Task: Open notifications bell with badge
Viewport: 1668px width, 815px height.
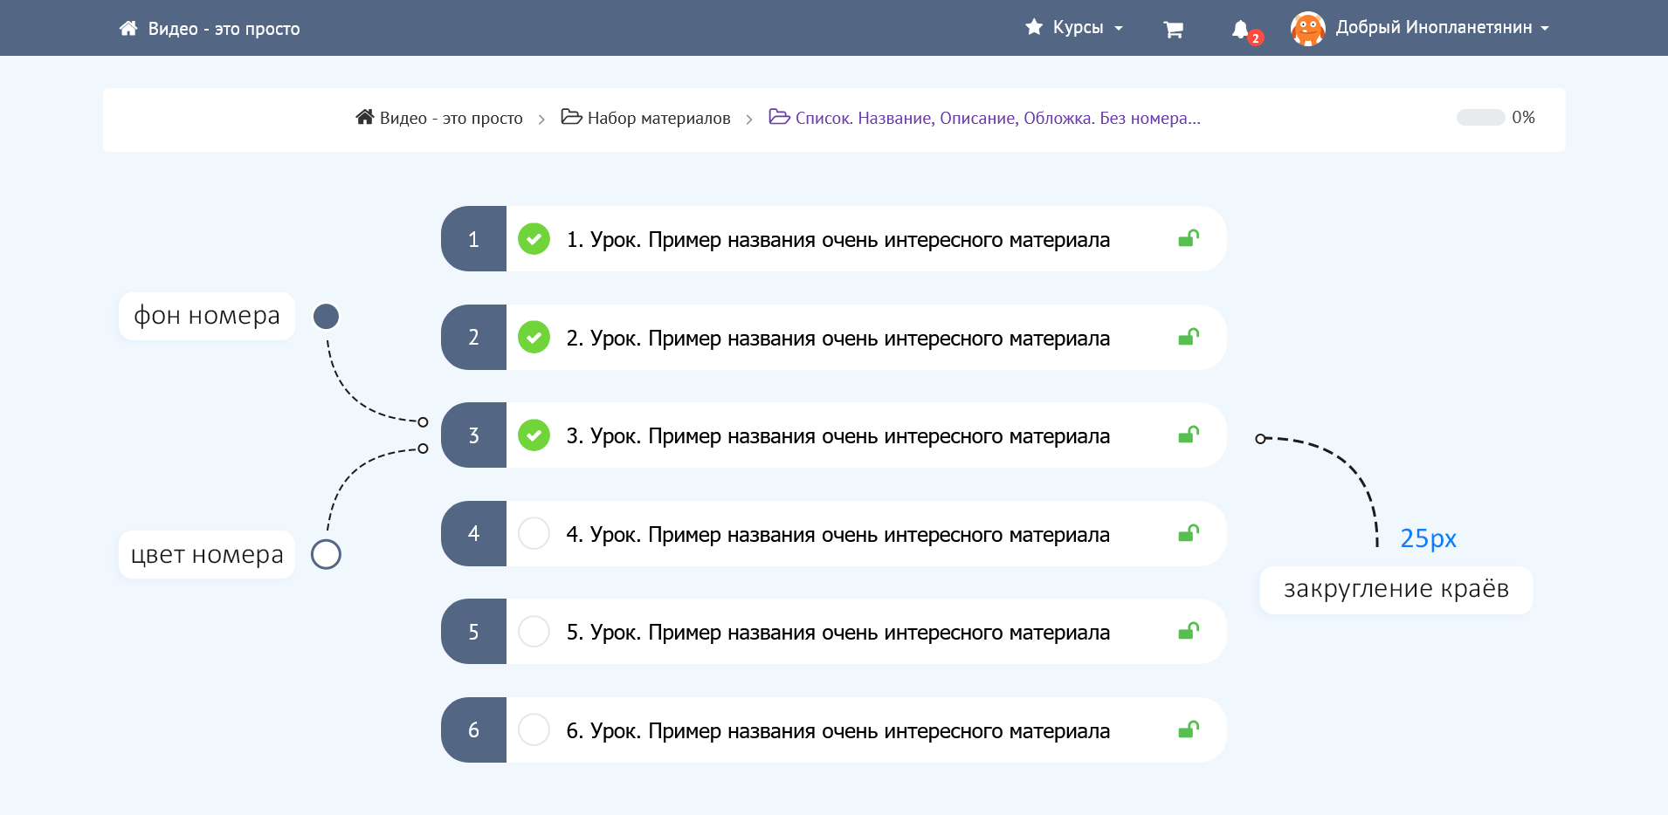Action: 1241,30
